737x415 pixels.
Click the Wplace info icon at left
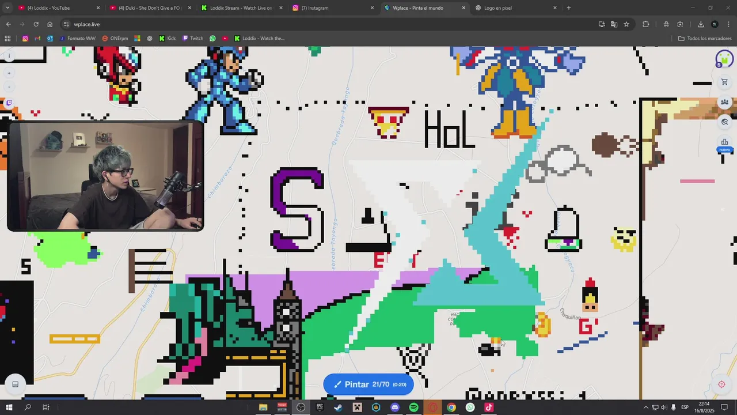click(9, 56)
